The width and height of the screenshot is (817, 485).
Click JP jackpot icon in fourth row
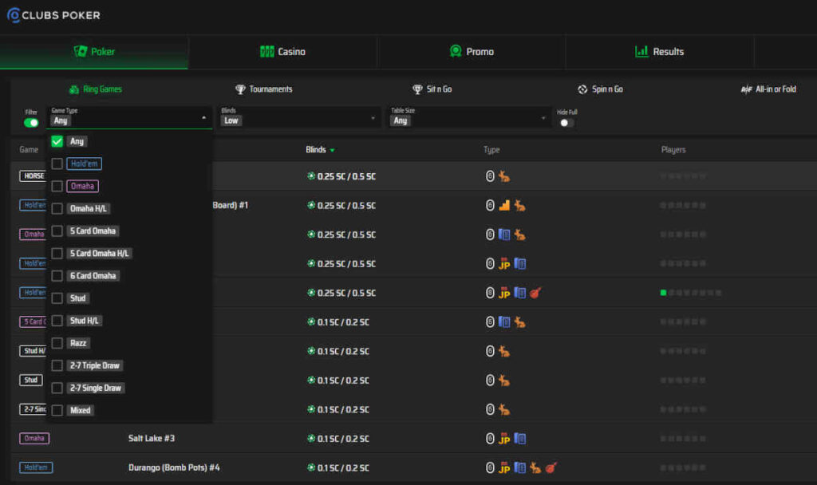[504, 263]
